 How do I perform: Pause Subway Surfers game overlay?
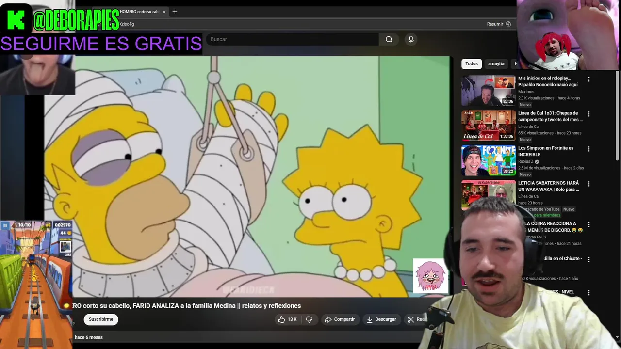5,225
